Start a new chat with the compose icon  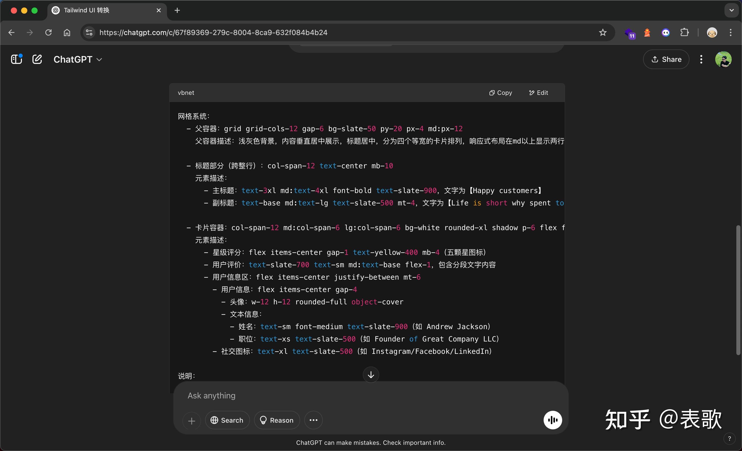click(37, 59)
